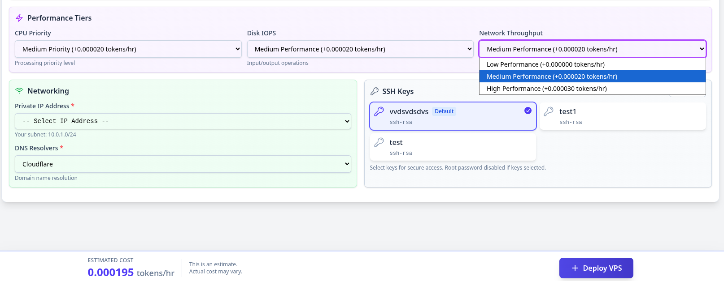The image size is (724, 281).
Task: Expand the Private IP Address selector
Action: pos(183,121)
